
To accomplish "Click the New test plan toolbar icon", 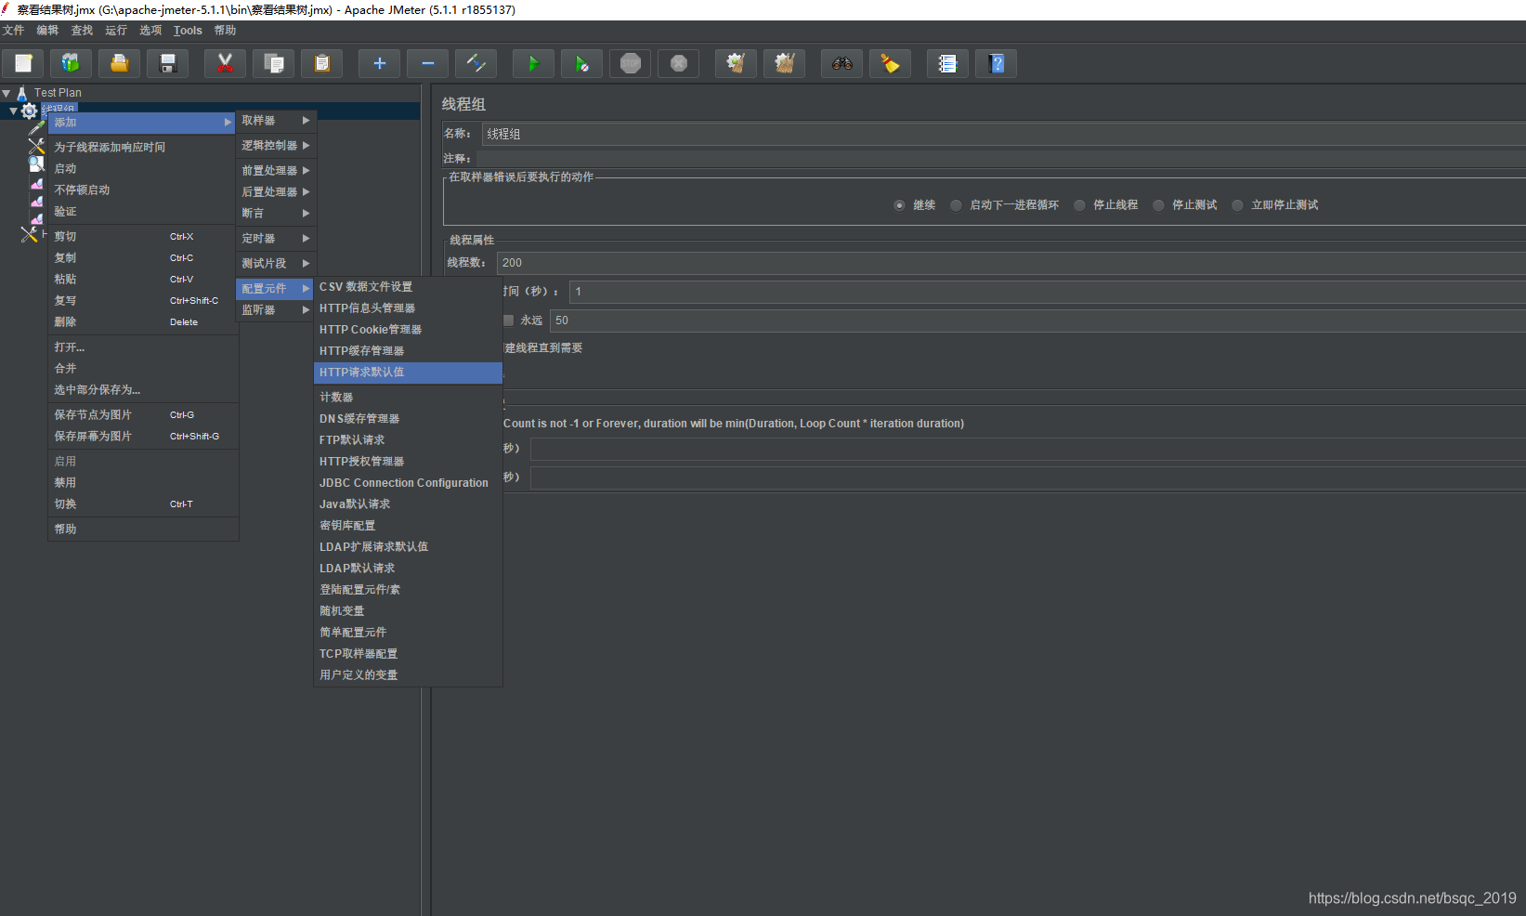I will [x=23, y=63].
